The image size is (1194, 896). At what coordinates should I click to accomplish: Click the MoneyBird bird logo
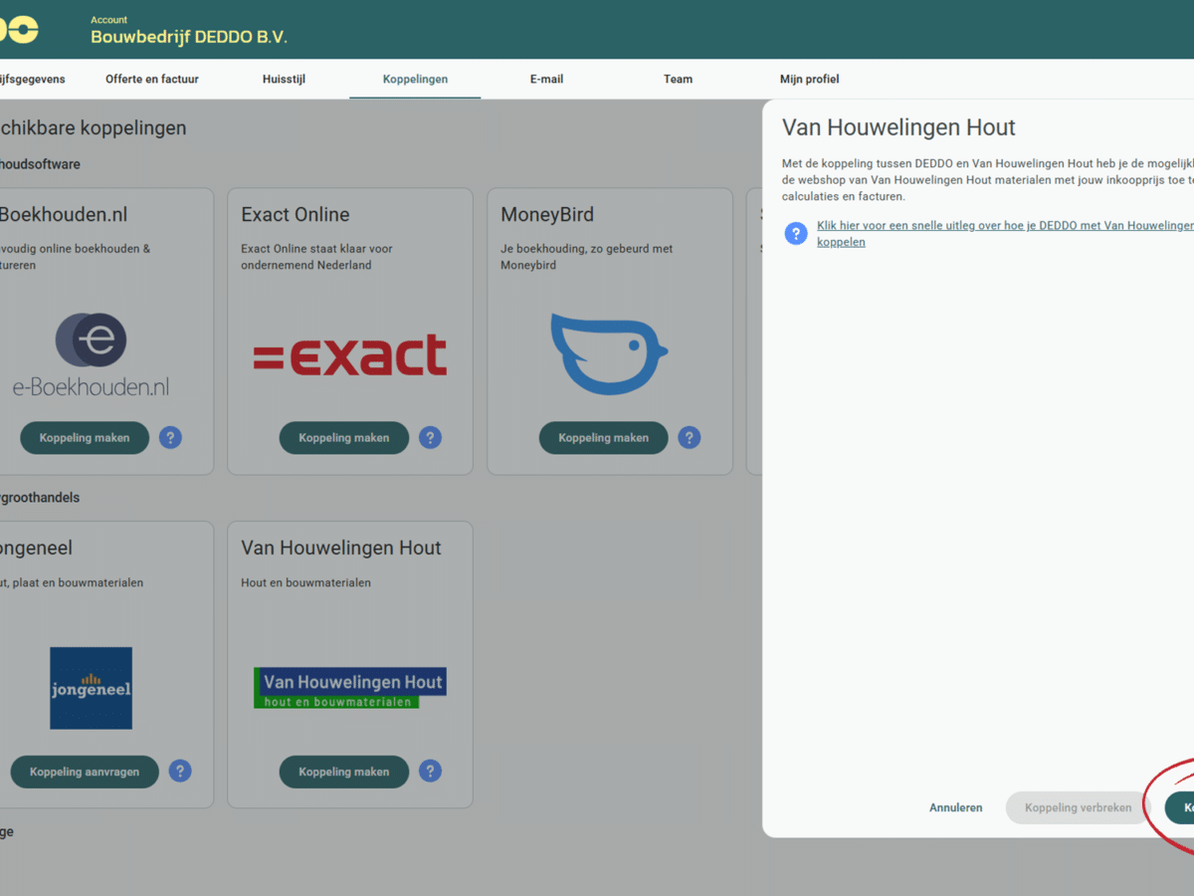coord(608,353)
